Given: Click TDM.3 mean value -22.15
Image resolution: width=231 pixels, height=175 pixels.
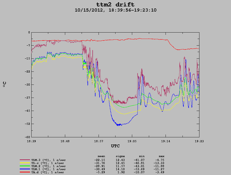Looking at the screenshot, I should tap(100, 160).
